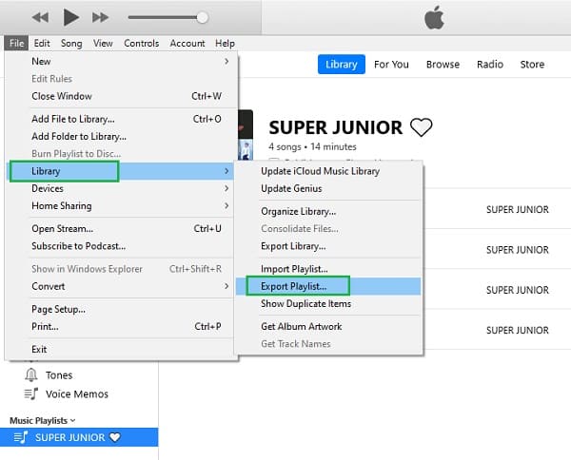Select Page Setup…
The image size is (571, 460).
click(x=122, y=309)
